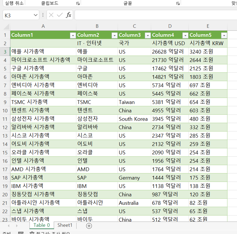Select the cell '1444 억달러'
Screen dimensions: 237x234
[x=170, y=178]
